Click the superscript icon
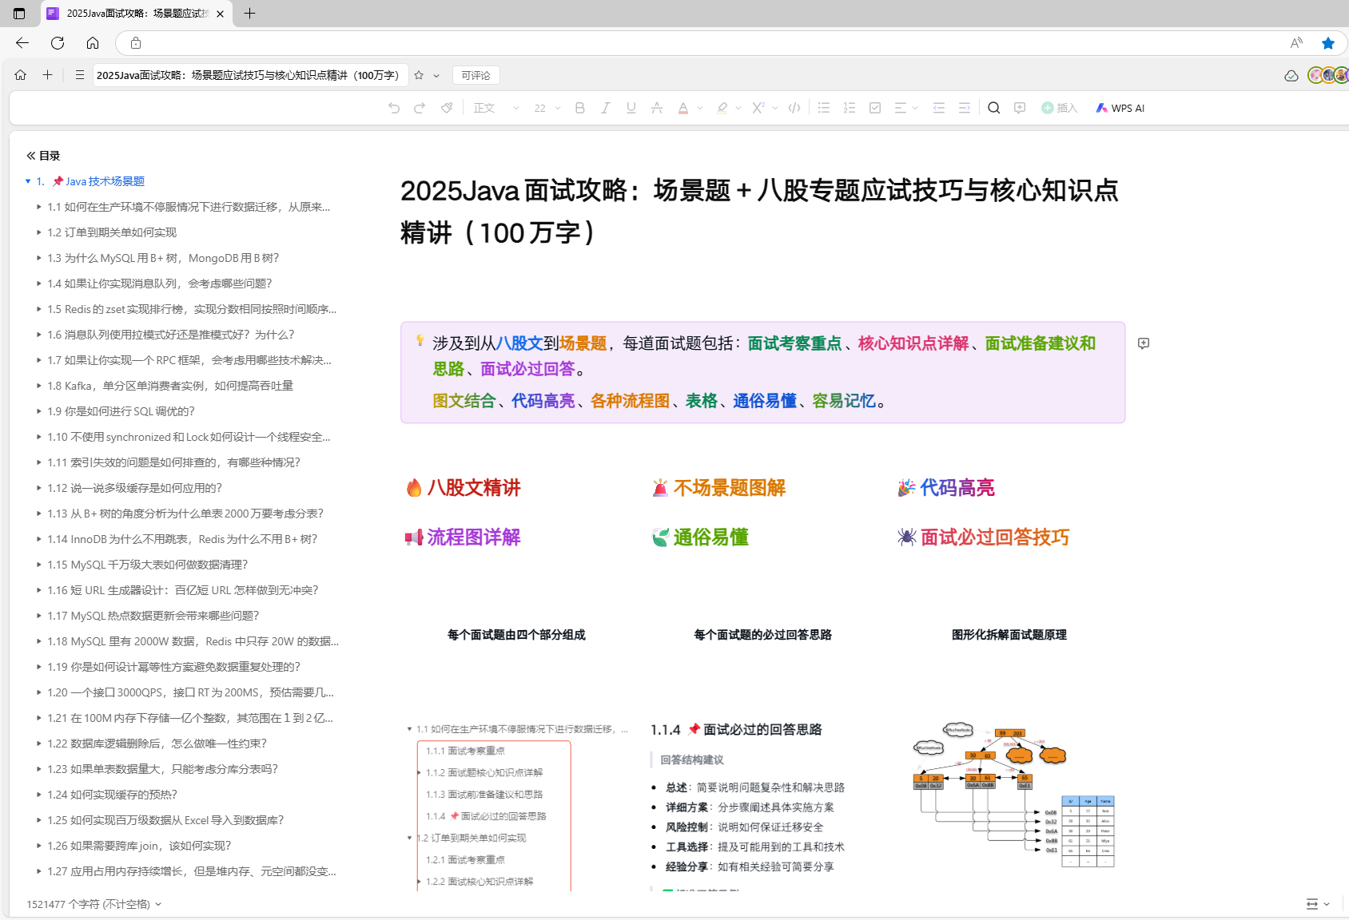 (x=758, y=108)
